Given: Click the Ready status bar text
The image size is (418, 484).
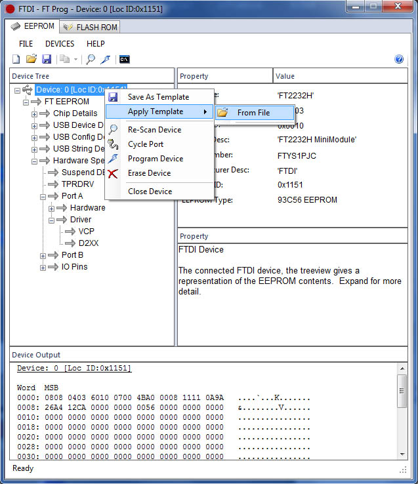Looking at the screenshot, I should [23, 468].
